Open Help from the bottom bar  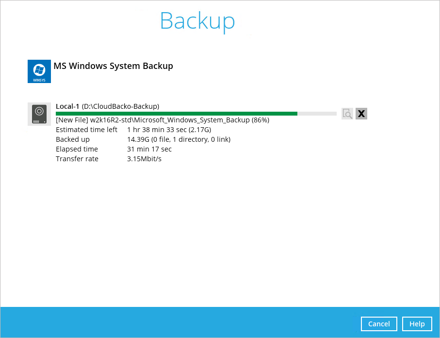pos(417,324)
